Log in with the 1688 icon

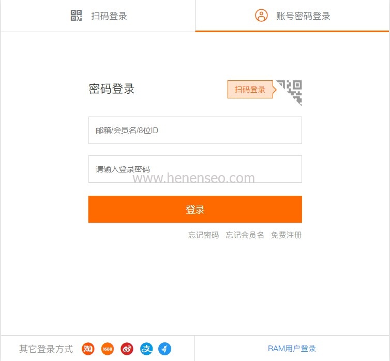(x=108, y=349)
